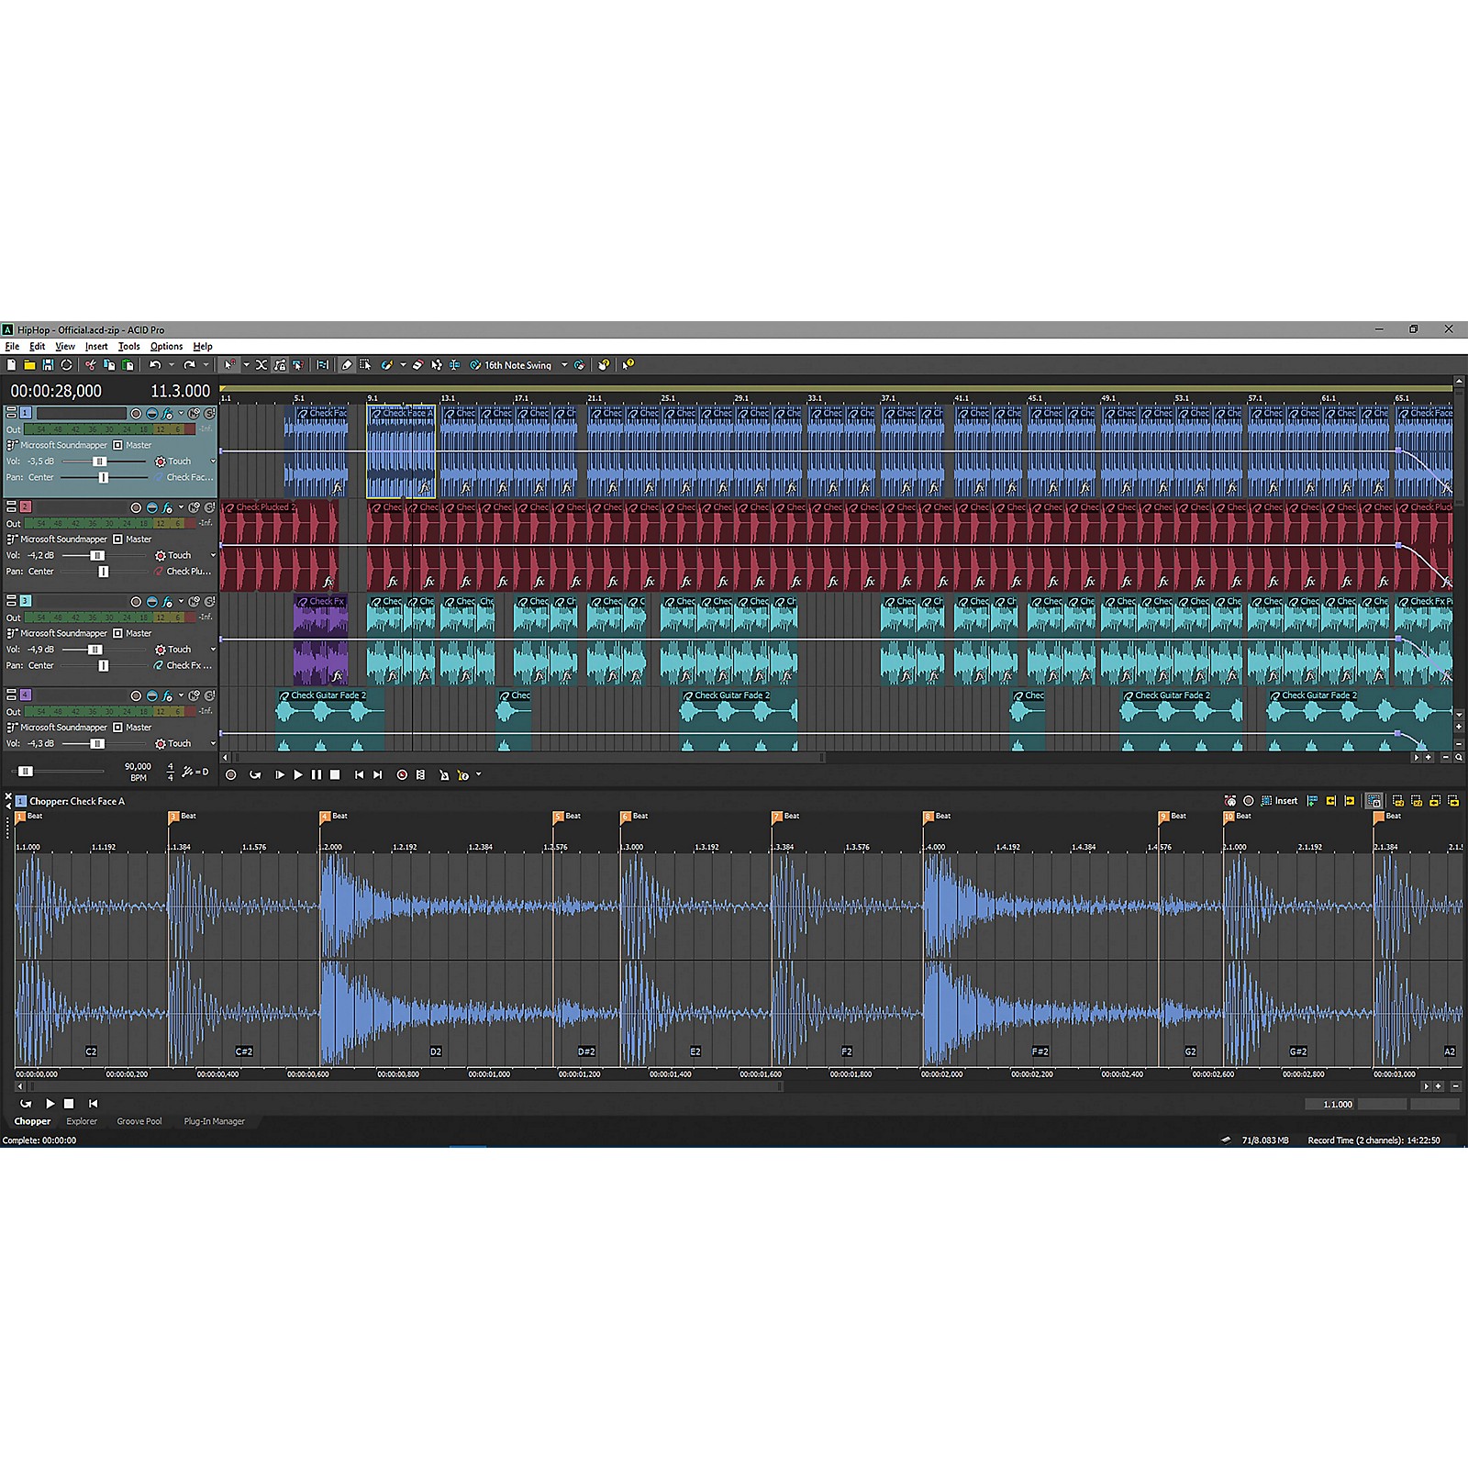Toggle Loop Playback in the main transport

255,775
